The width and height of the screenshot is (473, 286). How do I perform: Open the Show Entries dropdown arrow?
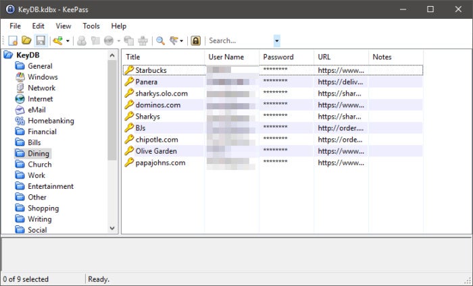(x=181, y=41)
